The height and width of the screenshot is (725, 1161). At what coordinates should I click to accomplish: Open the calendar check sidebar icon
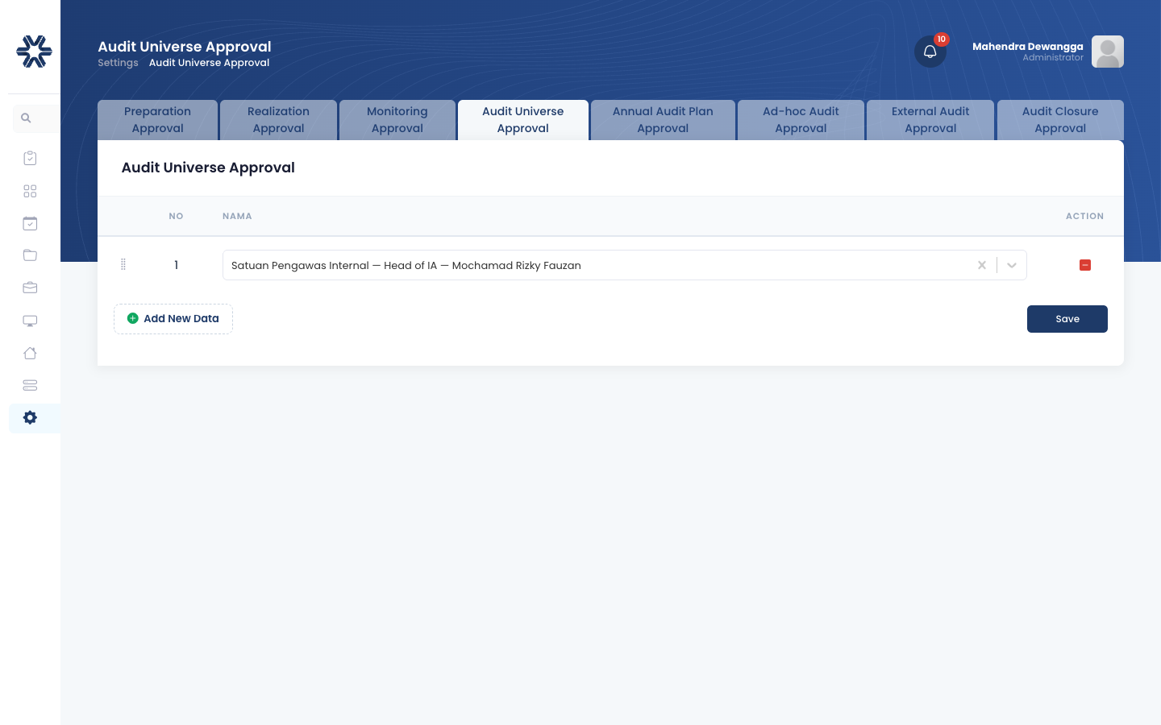[30, 223]
